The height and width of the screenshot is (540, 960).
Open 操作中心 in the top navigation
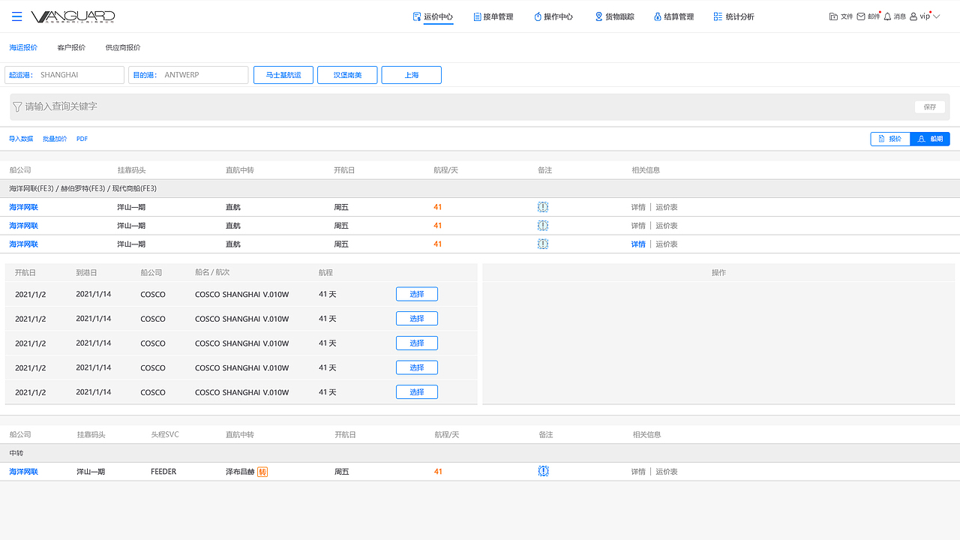tap(553, 16)
